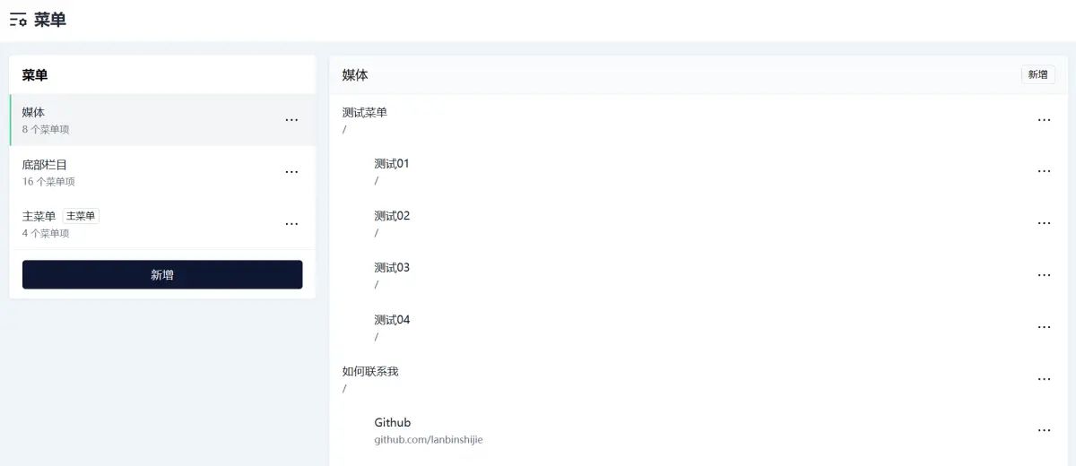This screenshot has height=466, width=1076.
Task: Select the 媒体 menu in sidebar list
Action: click(x=162, y=120)
